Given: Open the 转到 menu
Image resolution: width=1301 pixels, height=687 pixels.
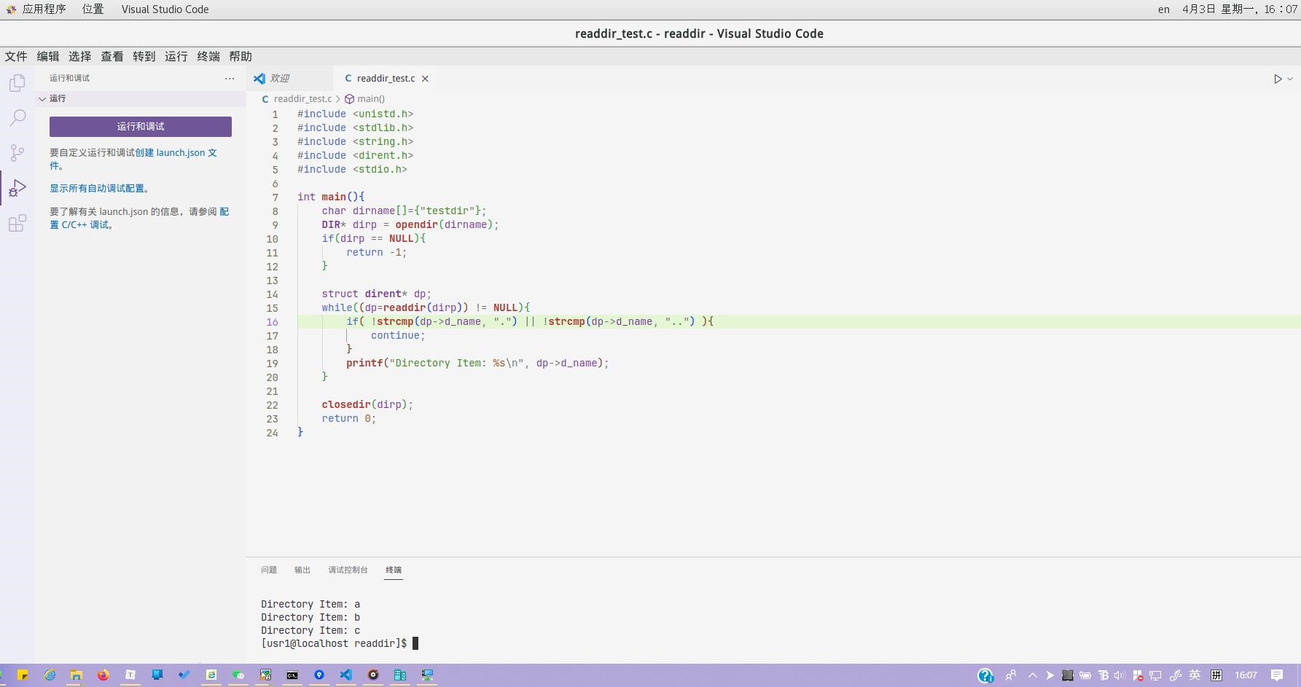Looking at the screenshot, I should click(144, 56).
